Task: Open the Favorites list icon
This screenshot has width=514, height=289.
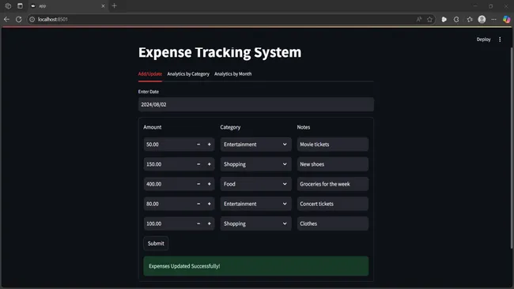Action: [470, 19]
